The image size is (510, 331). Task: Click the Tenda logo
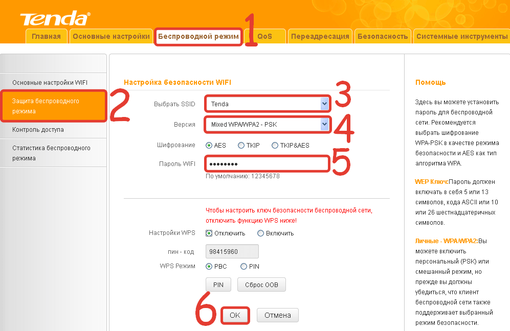coord(55,18)
